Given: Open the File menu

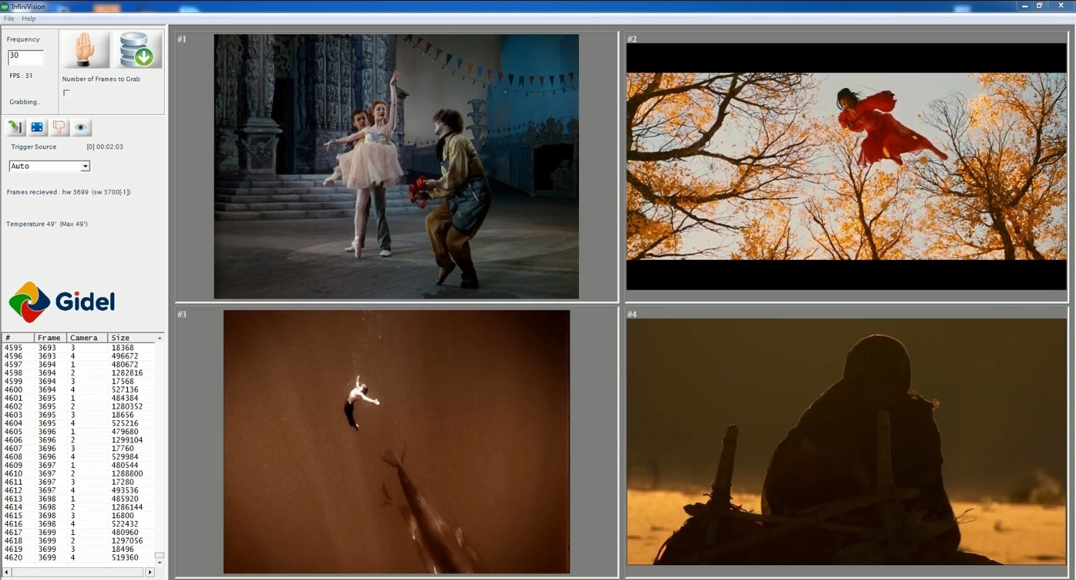Looking at the screenshot, I should pos(9,18).
